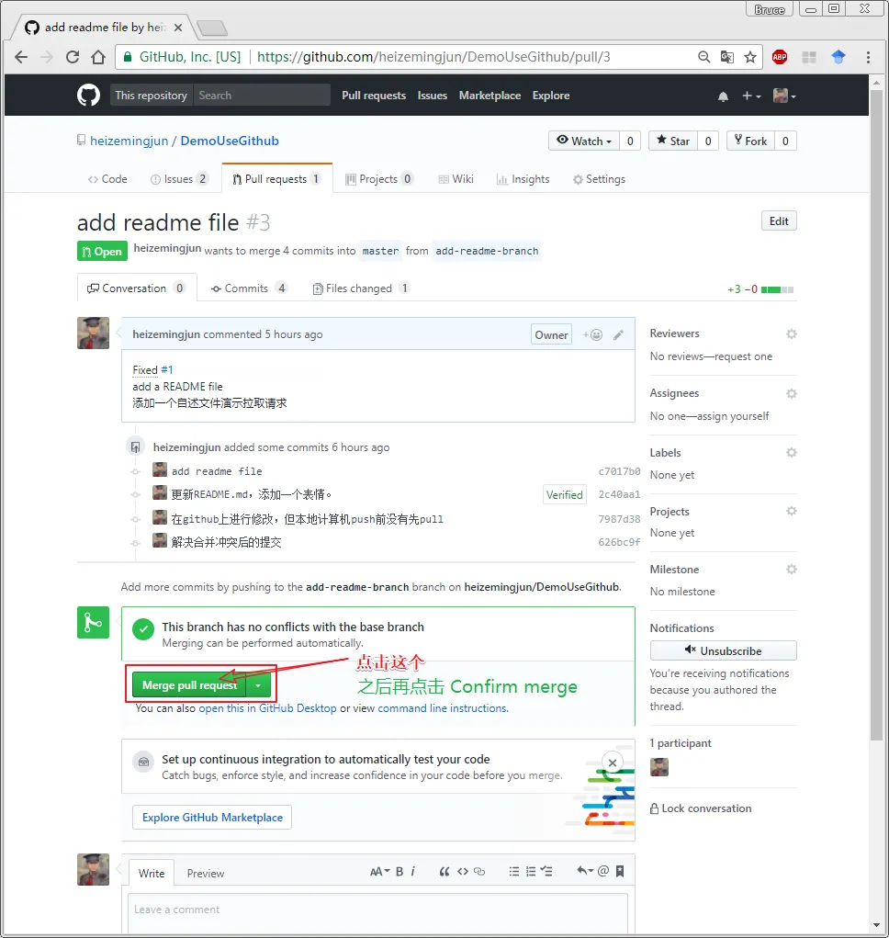The height and width of the screenshot is (938, 889).
Task: Fork the repository
Action: tap(751, 141)
